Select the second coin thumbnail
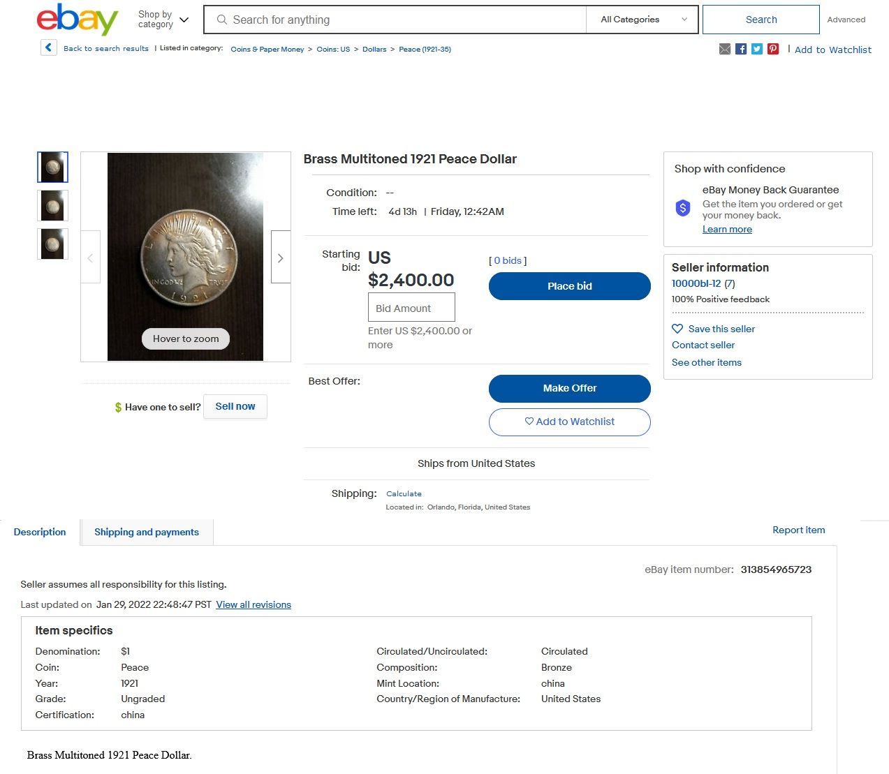 pyautogui.click(x=53, y=205)
